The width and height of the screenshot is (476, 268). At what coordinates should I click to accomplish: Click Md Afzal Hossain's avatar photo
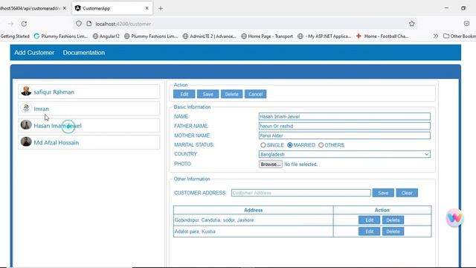tap(26, 141)
